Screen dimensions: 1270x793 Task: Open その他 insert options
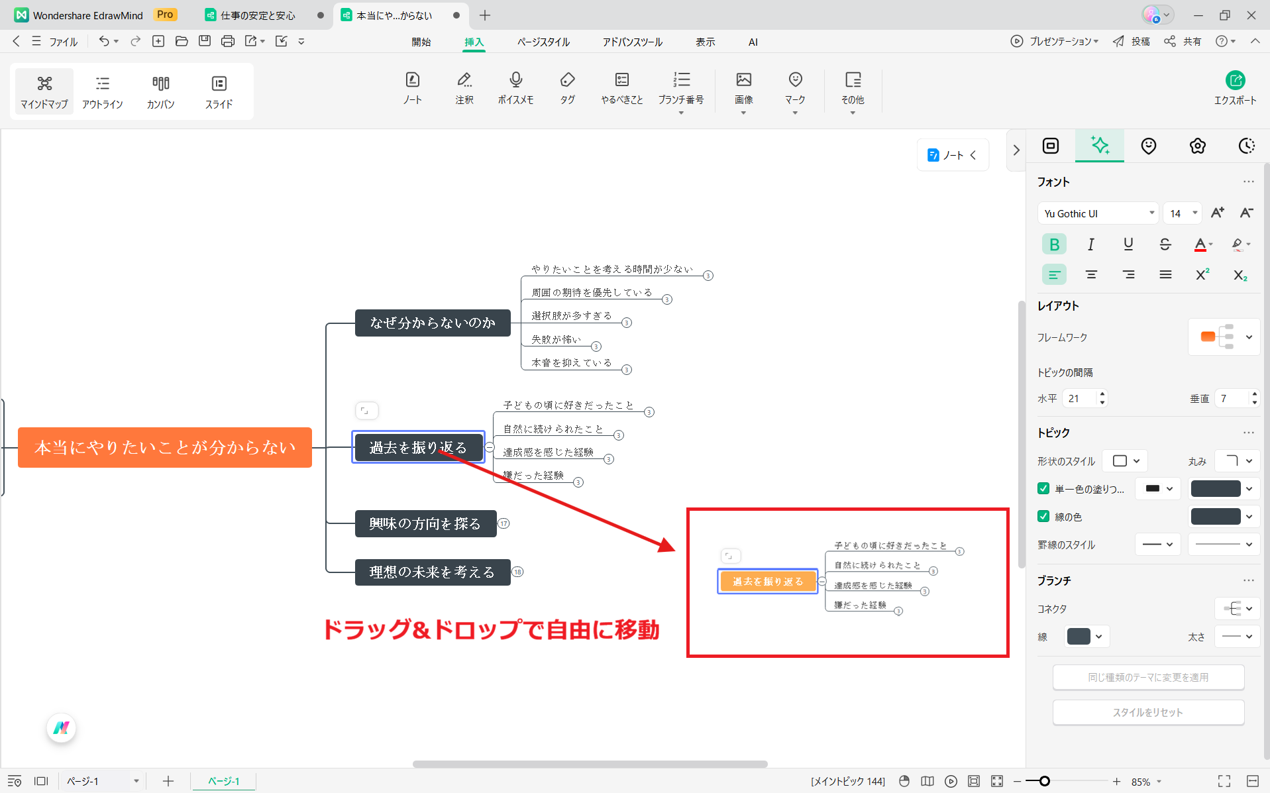tap(853, 91)
